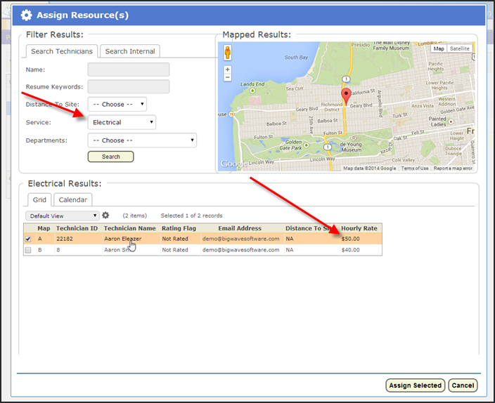Zoom out on the map
Screen dimensions: 495x403
click(227, 77)
